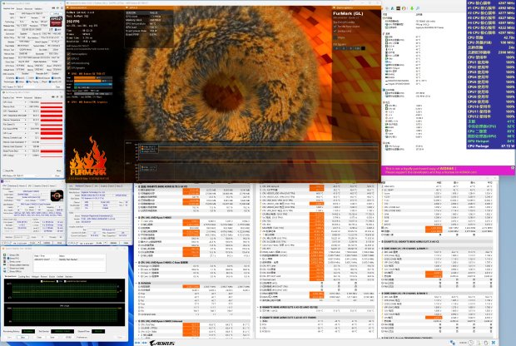Open Board Power Draw sensor dropdown in GPU-Z
This screenshot has width=516, height=346.
(25, 151)
